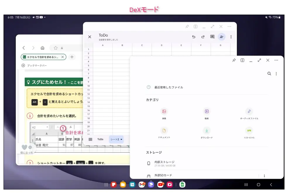The image size is (288, 193).
Task: Search files using the magnifier icon
Action: 269,74
